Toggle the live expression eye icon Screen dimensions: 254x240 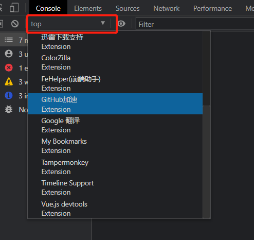[x=121, y=24]
